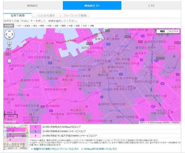This screenshot has width=185, height=153.
Task: Click the 福岡市博多区役所 marker icon
Action: [x=138, y=63]
